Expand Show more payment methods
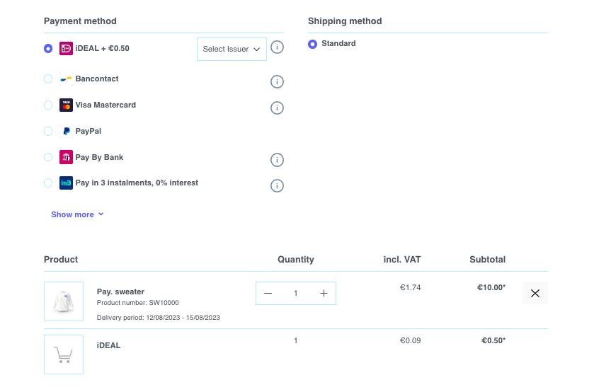The image size is (594, 392). pos(77,214)
